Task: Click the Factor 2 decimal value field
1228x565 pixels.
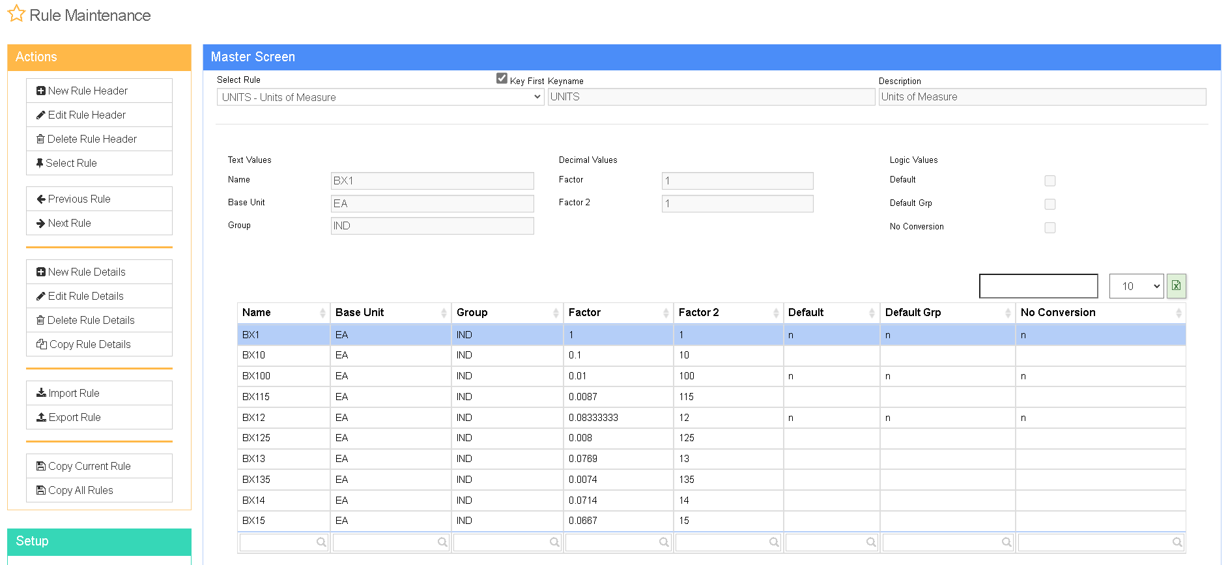Action: point(737,203)
